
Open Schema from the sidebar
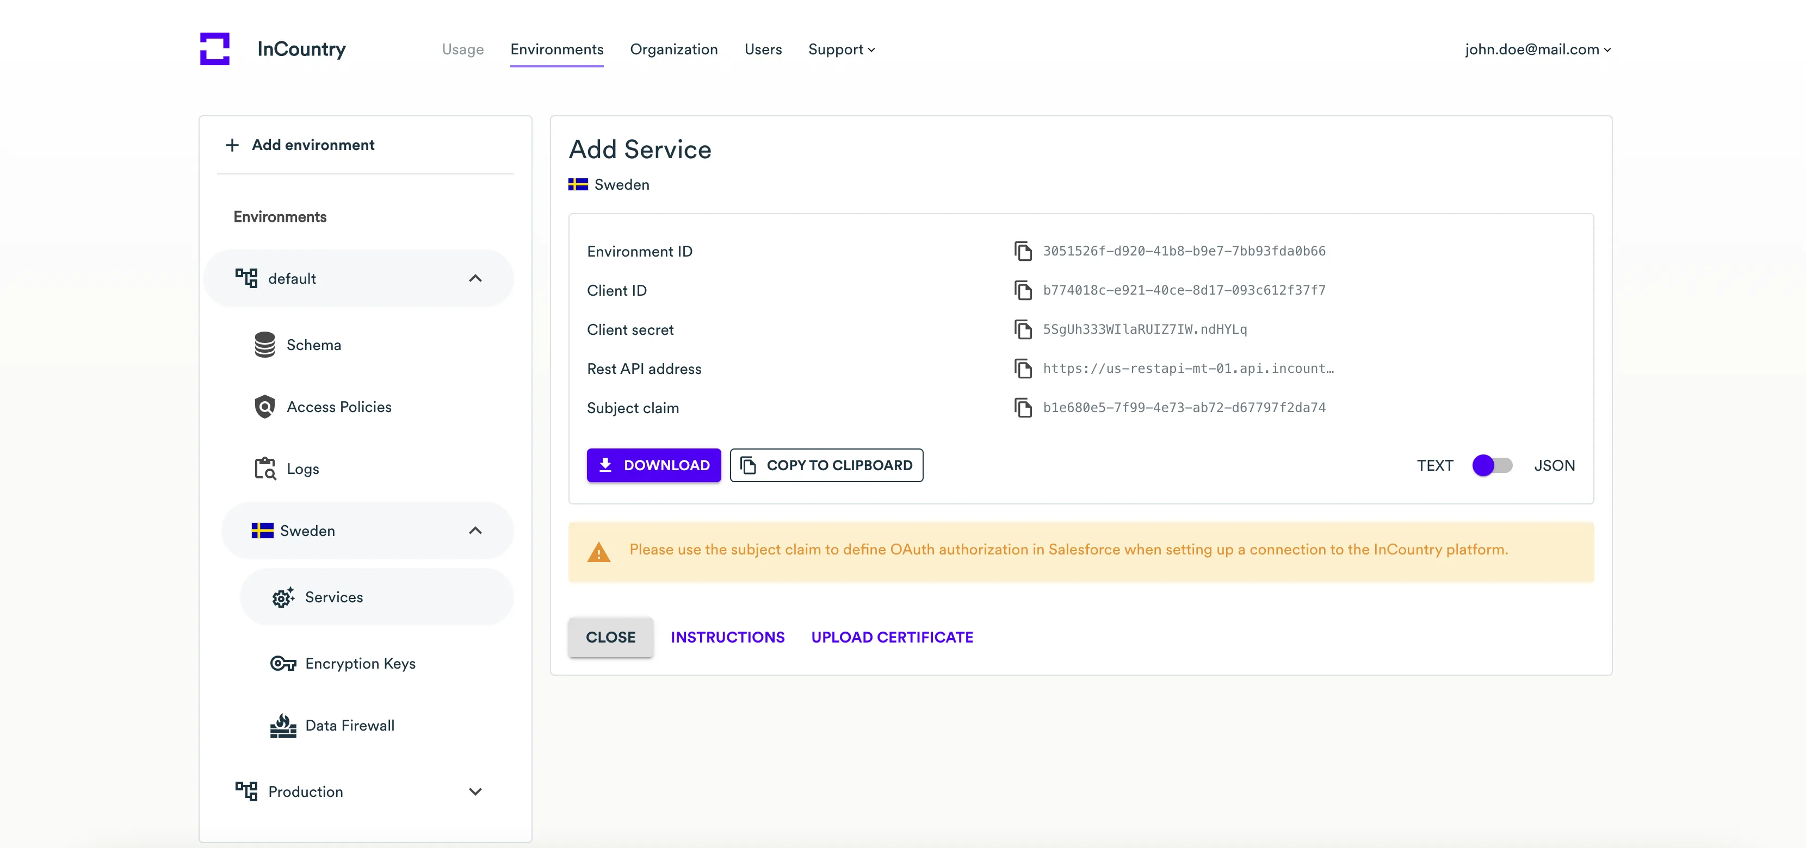pyautogui.click(x=313, y=345)
